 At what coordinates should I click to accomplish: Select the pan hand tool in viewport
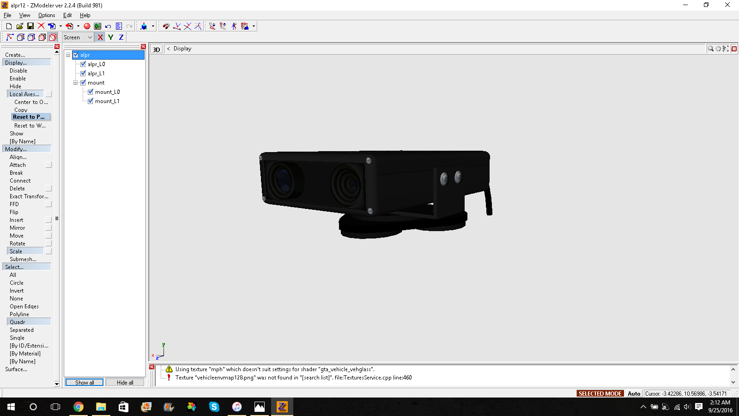point(718,49)
